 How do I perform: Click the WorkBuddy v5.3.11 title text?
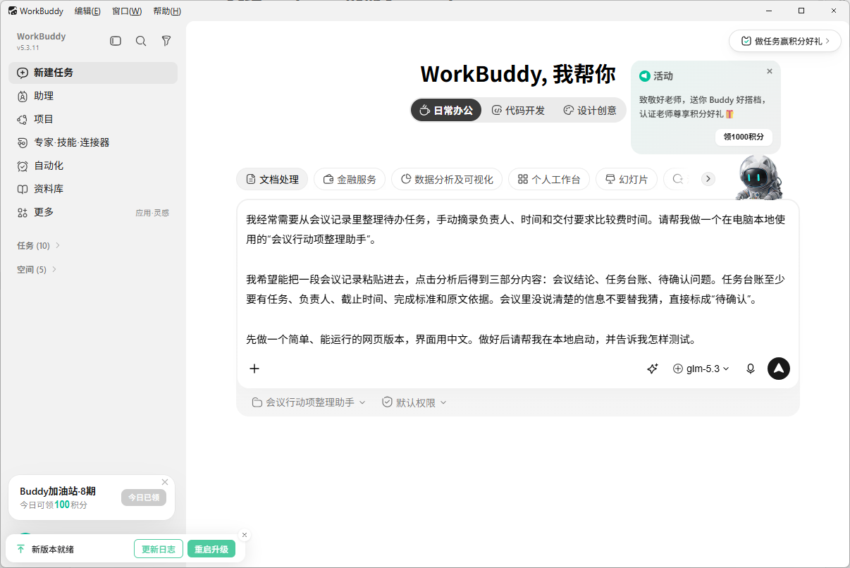[x=42, y=41]
